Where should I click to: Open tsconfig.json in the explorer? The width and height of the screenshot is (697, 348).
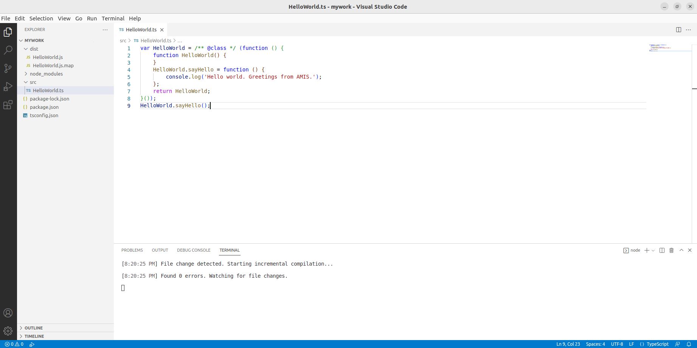click(x=44, y=115)
